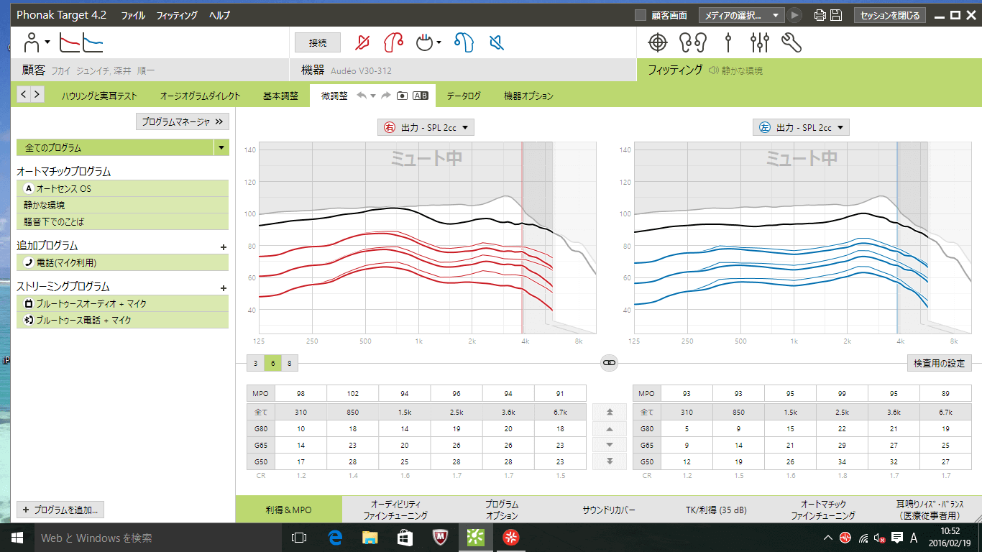Click the save floppy disk icon
The height and width of the screenshot is (552, 982).
(836, 15)
